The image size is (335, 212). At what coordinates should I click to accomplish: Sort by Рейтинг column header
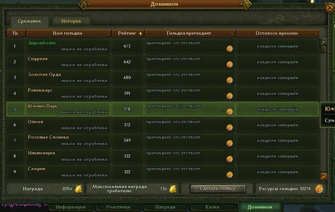(128, 33)
